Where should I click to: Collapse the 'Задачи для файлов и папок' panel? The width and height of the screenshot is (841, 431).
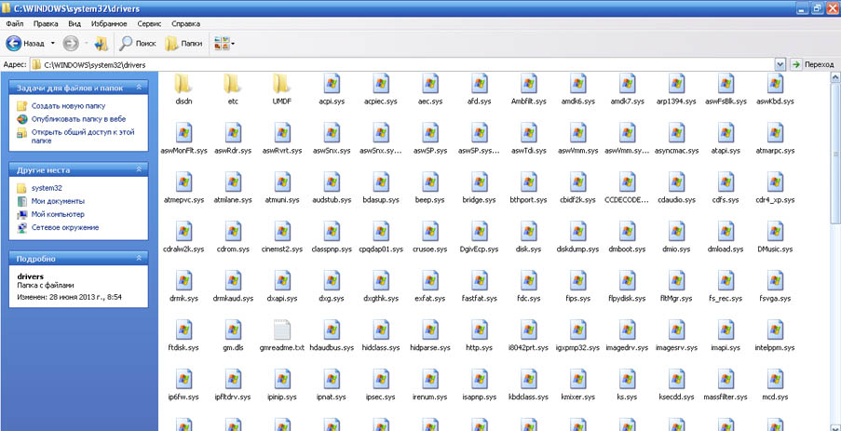coord(139,88)
